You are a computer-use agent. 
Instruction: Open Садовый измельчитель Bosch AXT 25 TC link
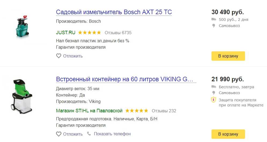(114, 12)
